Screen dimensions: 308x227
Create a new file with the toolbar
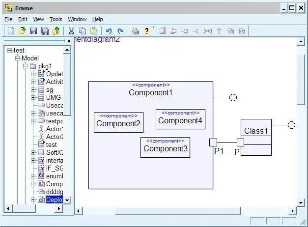(x=11, y=31)
